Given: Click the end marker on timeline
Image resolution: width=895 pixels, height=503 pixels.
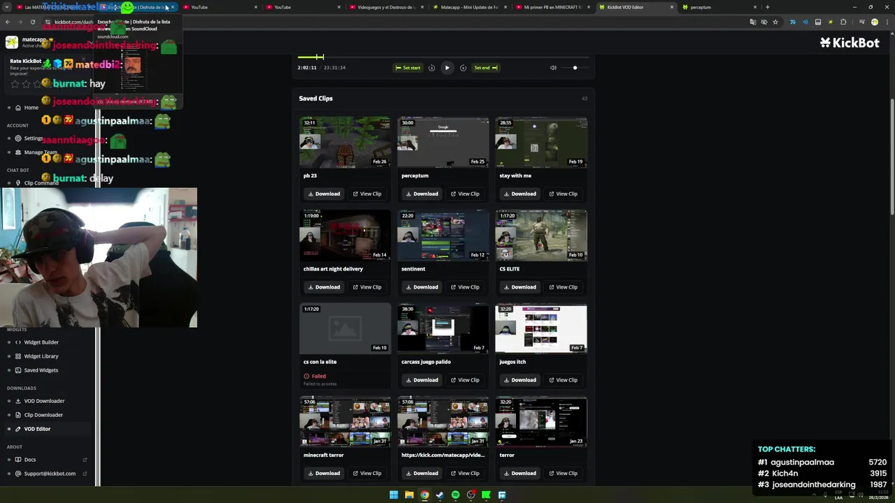Looking at the screenshot, I should click(x=322, y=57).
